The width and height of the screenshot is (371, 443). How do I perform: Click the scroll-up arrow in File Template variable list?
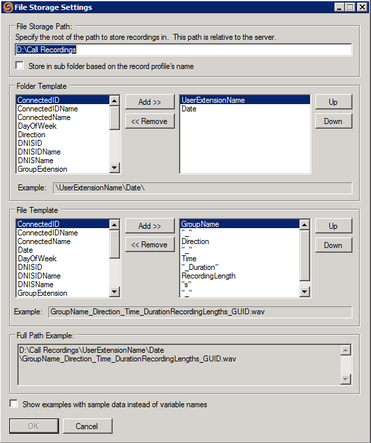(x=115, y=225)
